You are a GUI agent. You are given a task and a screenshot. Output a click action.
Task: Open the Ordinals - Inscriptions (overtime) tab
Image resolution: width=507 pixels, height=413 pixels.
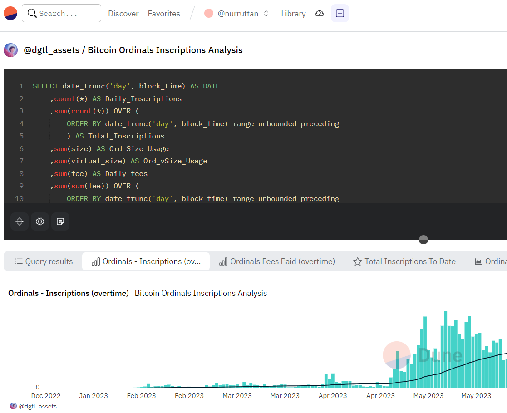tap(146, 261)
